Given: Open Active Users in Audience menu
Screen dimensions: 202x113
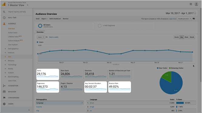Looking at the screenshot, I should 12,33.
